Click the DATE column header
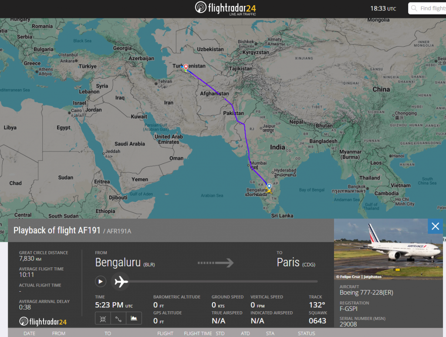 click(x=29, y=333)
